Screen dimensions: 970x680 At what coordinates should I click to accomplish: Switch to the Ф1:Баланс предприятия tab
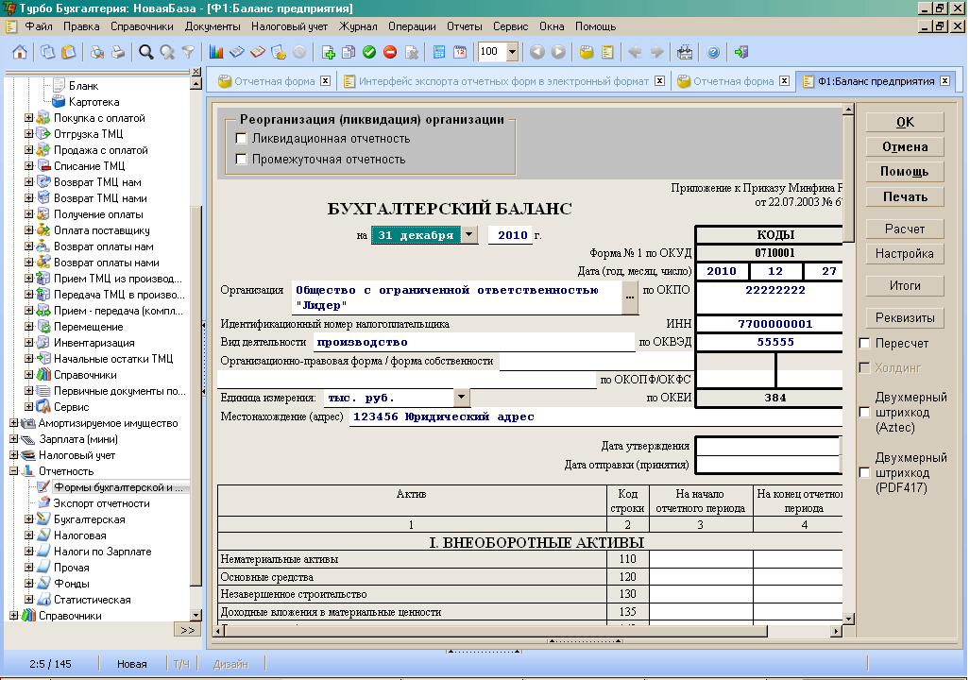click(876, 81)
